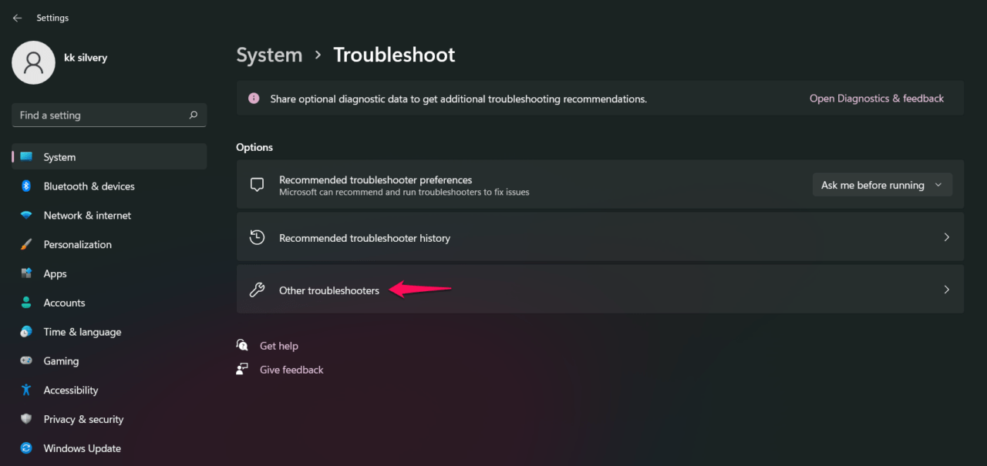This screenshot has width=987, height=466.
Task: Click the Get help link
Action: (278, 346)
